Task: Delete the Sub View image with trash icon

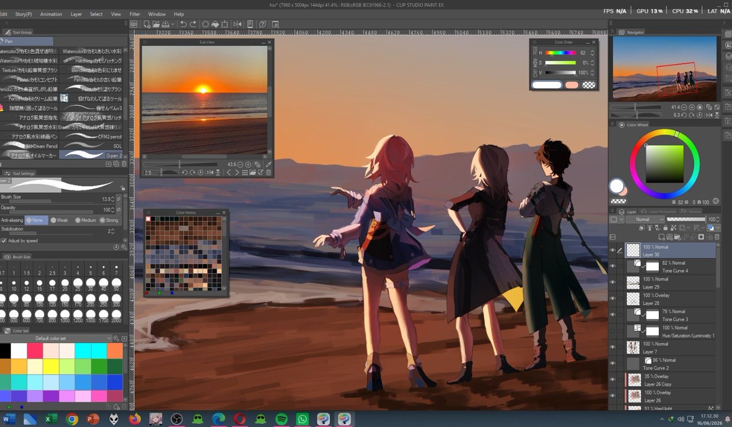Action: [x=268, y=173]
